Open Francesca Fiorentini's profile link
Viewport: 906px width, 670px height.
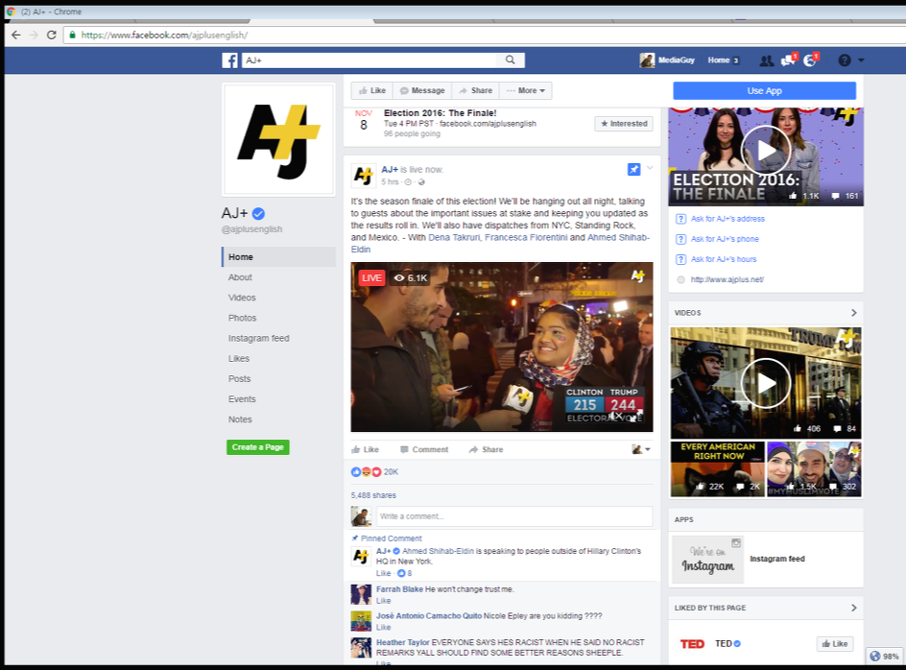point(526,238)
